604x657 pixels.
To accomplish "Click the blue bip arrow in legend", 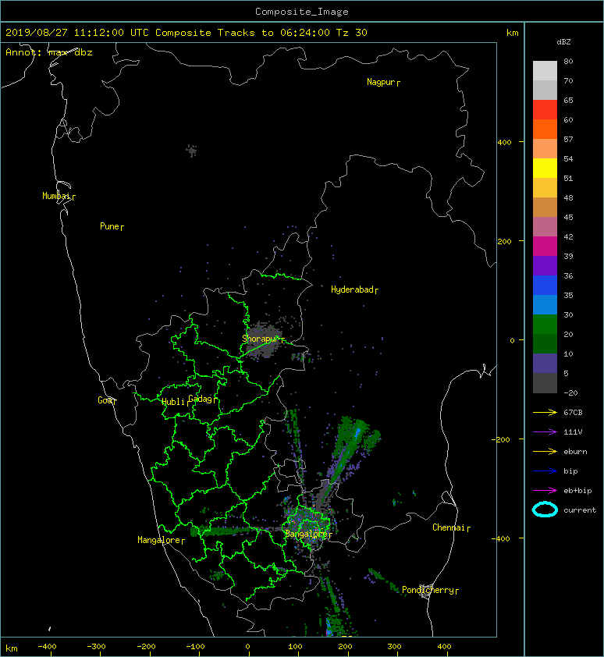I will [545, 471].
